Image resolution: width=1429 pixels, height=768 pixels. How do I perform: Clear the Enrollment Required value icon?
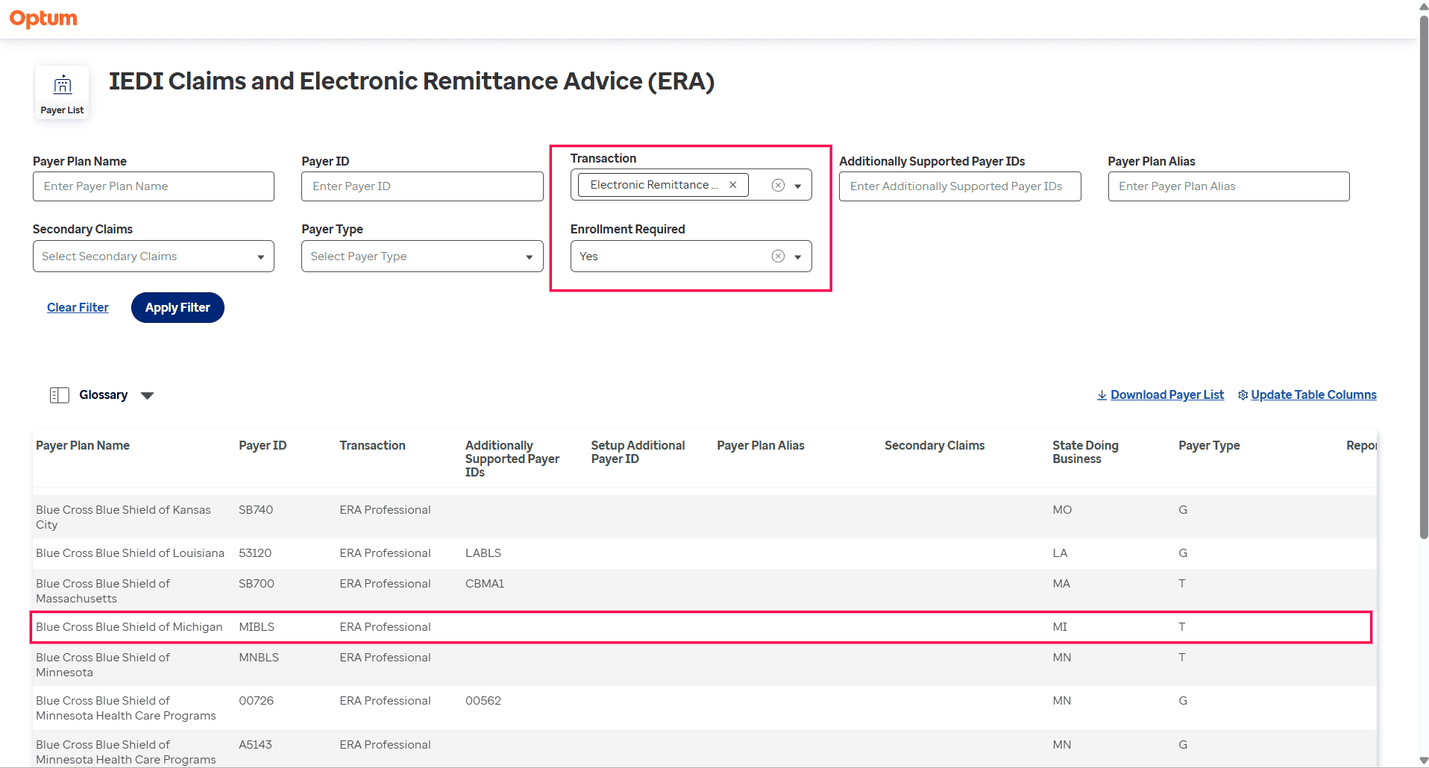click(778, 256)
